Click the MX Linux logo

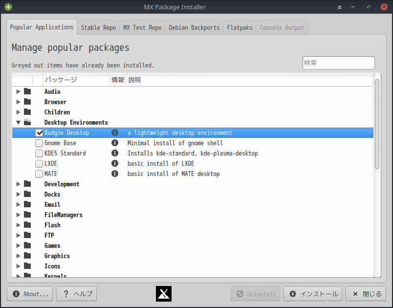[164, 294]
